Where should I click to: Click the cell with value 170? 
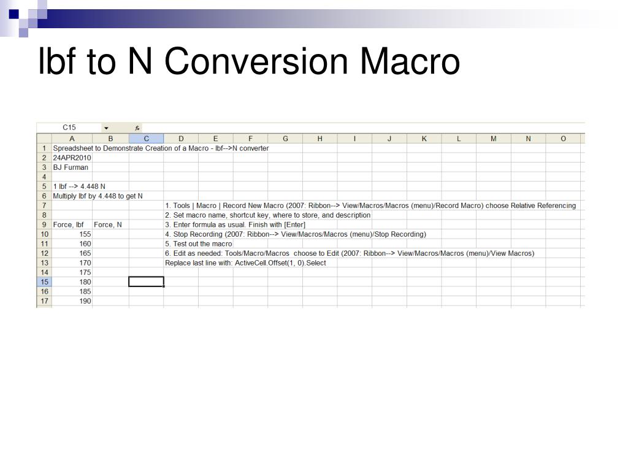(72, 263)
